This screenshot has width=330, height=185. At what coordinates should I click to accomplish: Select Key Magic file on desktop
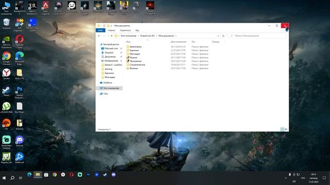pos(20,107)
